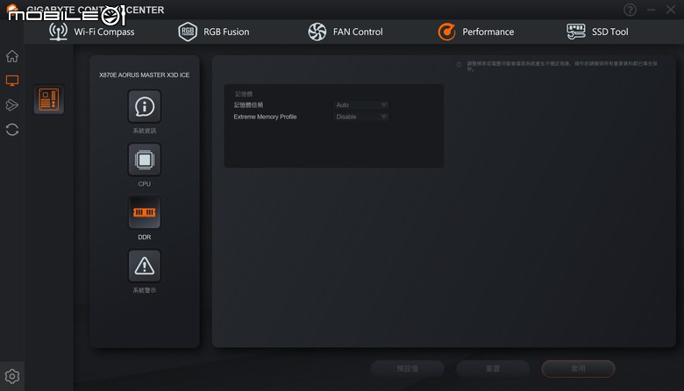Open the Wi-Fi Compass antenna icon
The height and width of the screenshot is (391, 684).
(x=58, y=32)
